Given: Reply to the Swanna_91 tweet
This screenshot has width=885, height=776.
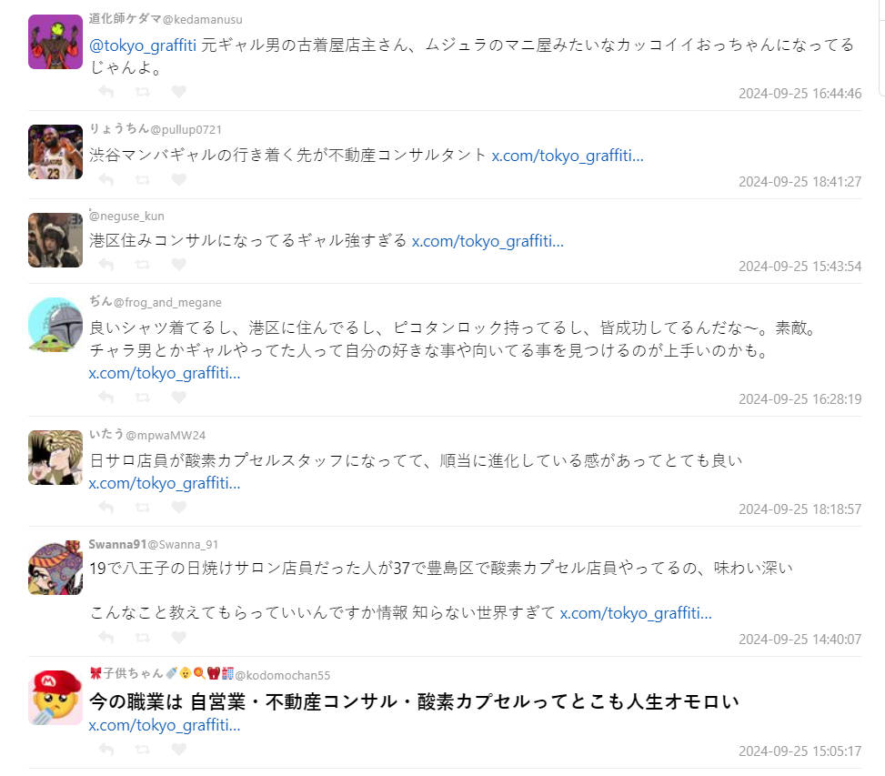Looking at the screenshot, I should point(106,637).
